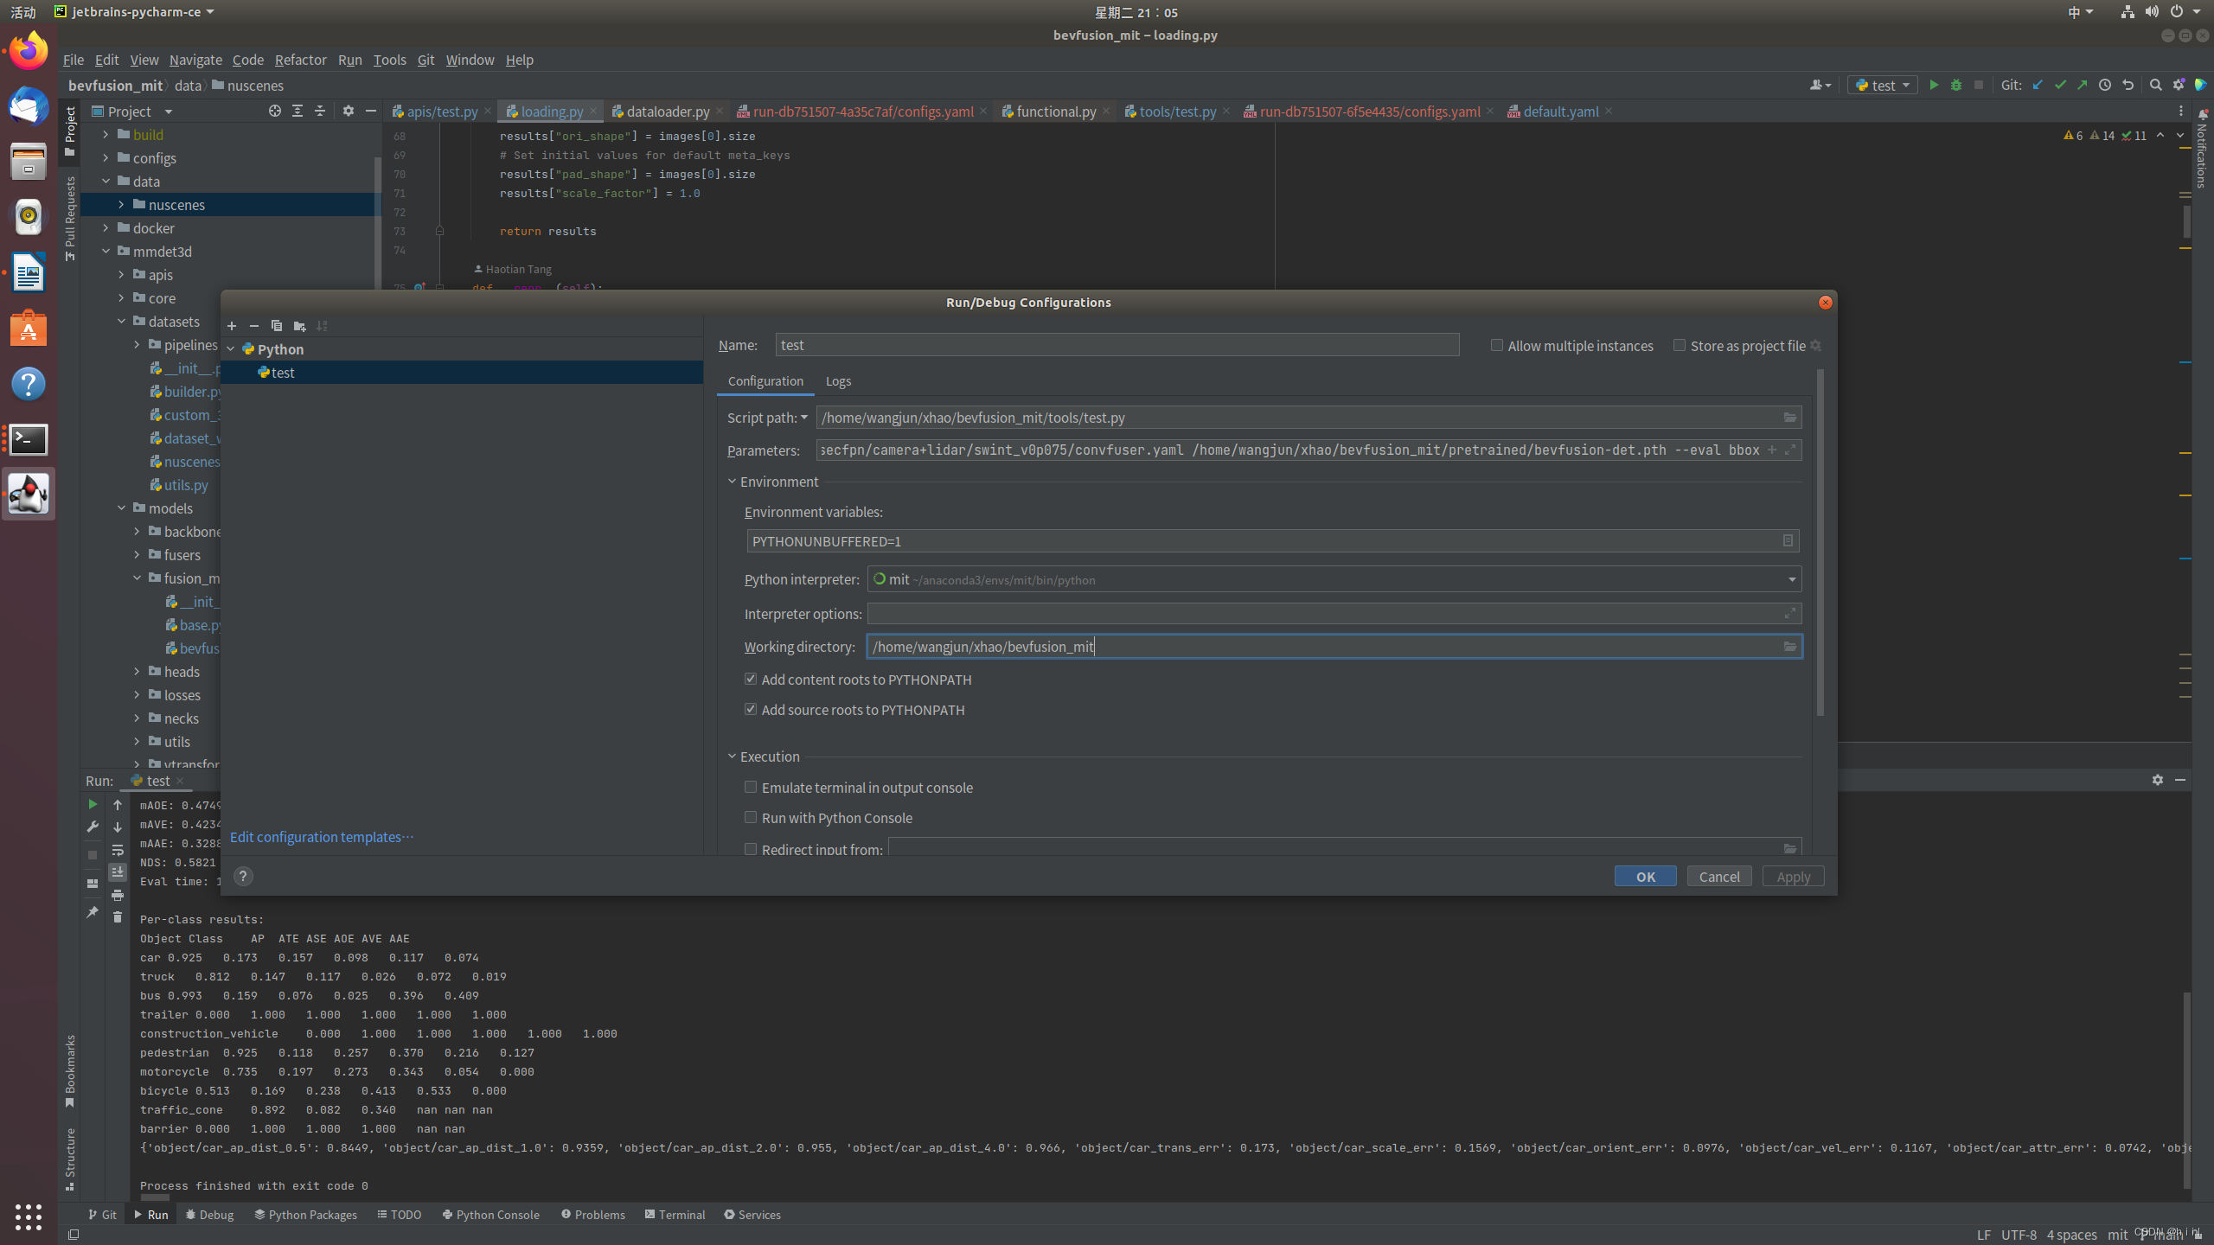Click the add new configuration plus icon

pos(232,326)
